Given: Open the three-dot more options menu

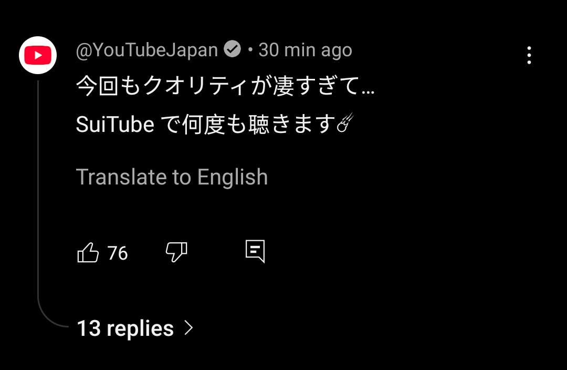Looking at the screenshot, I should [x=529, y=55].
